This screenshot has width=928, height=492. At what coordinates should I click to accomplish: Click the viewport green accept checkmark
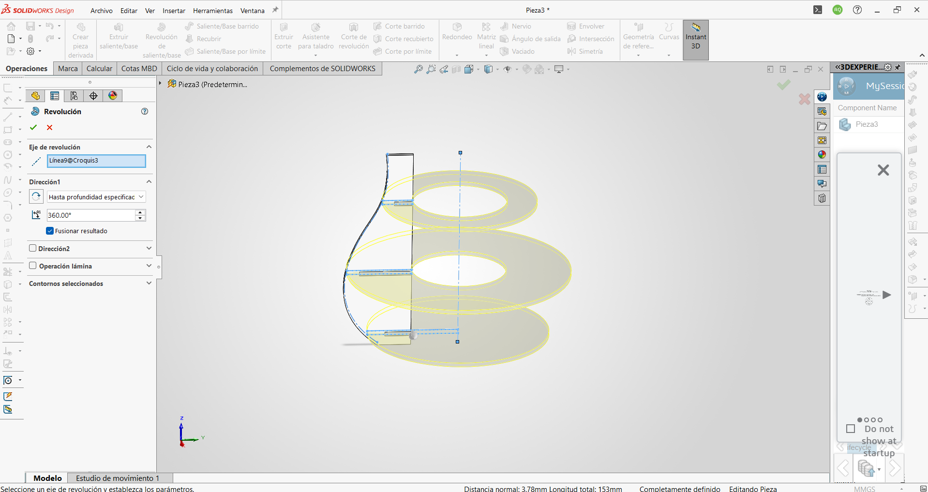coord(784,85)
